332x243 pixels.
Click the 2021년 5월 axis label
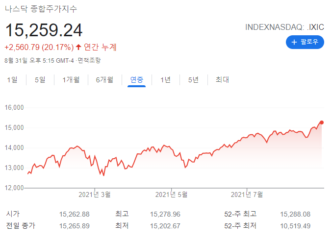[171, 194]
